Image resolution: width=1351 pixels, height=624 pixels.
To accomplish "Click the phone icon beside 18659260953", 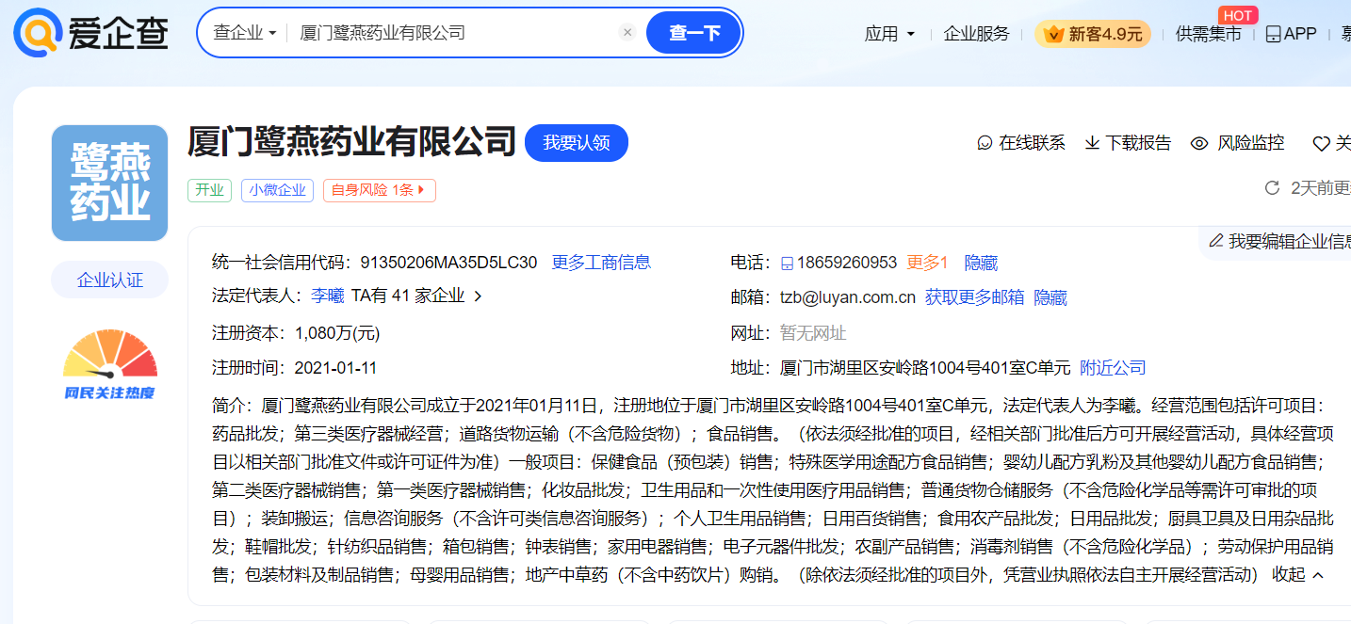I will (788, 264).
